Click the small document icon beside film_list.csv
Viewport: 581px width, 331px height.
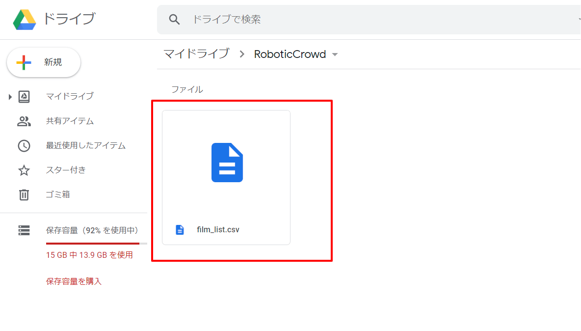(180, 230)
